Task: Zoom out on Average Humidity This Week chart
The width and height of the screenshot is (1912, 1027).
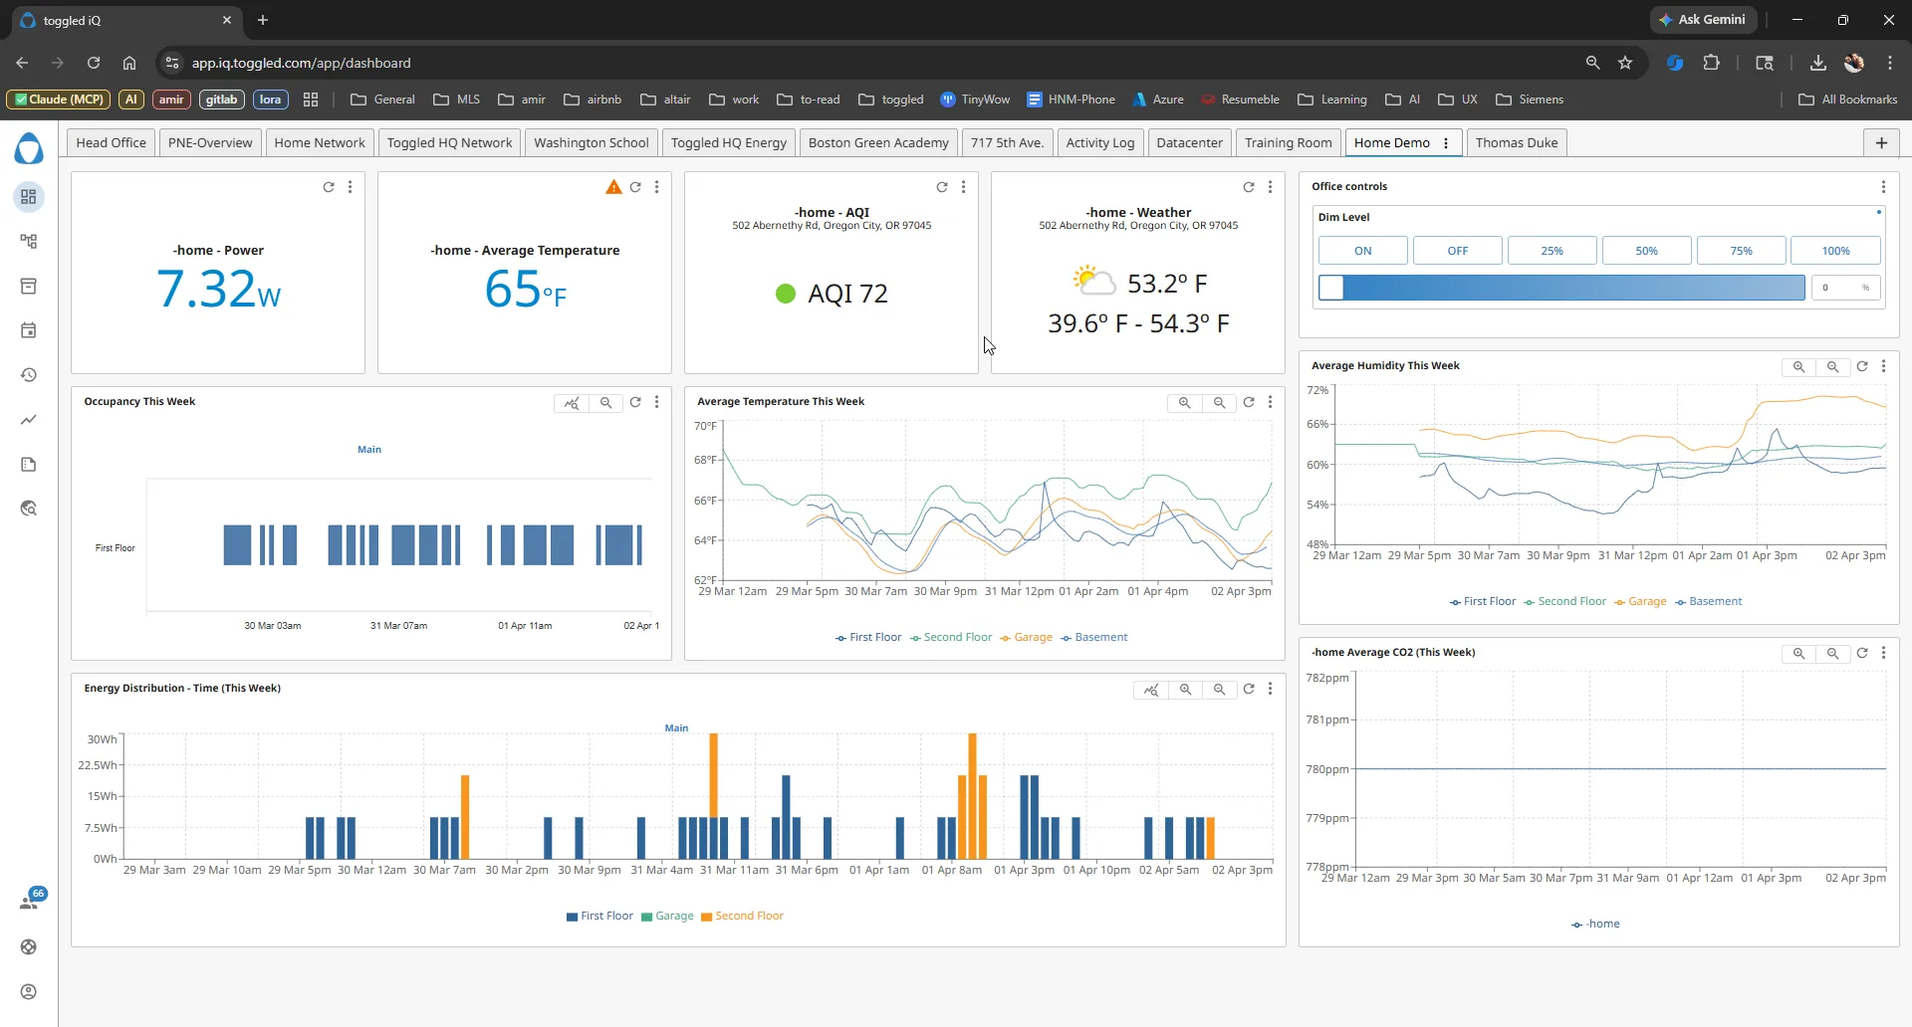Action: pos(1832,367)
